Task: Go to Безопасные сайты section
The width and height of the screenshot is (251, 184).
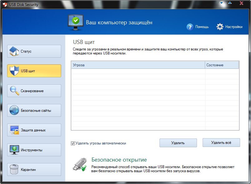Action: click(34, 111)
